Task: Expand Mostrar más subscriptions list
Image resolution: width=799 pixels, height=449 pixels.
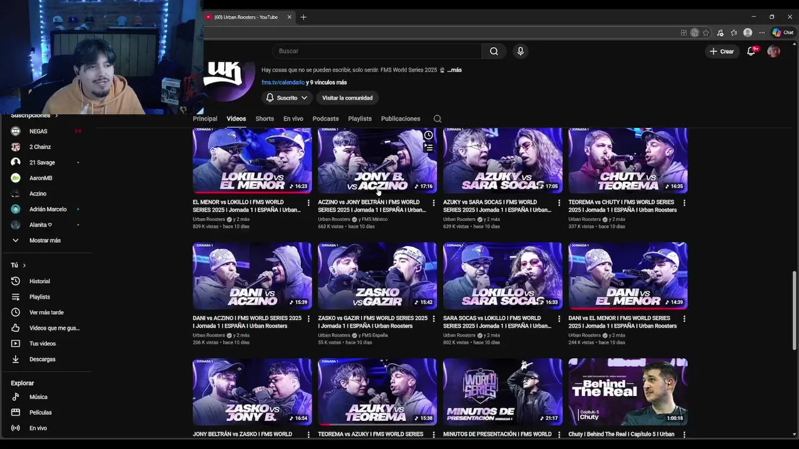Action: [46, 240]
